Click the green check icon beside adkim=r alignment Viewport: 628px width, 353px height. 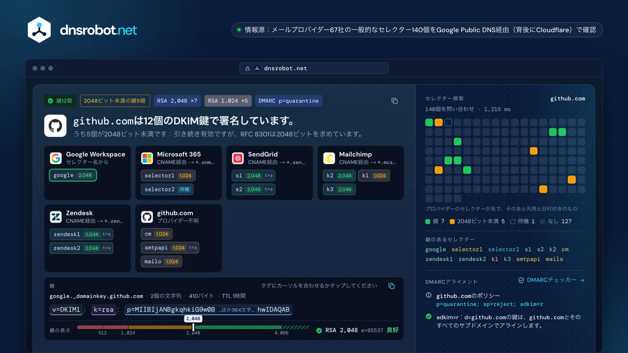(x=429, y=317)
